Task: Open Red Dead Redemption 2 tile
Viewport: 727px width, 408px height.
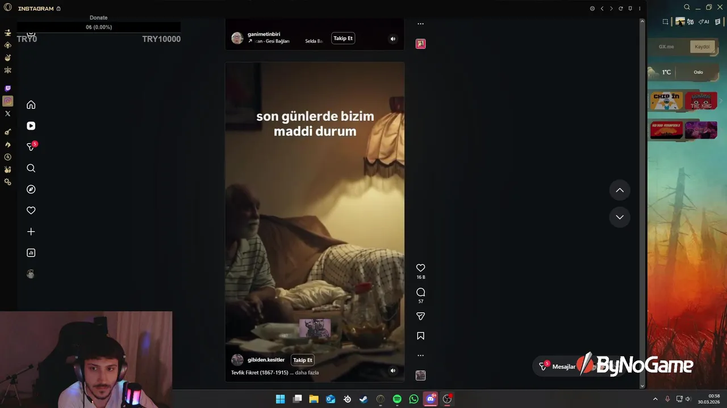Action: [x=666, y=130]
